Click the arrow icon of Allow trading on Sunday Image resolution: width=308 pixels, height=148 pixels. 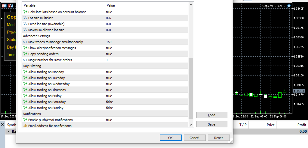(25, 108)
